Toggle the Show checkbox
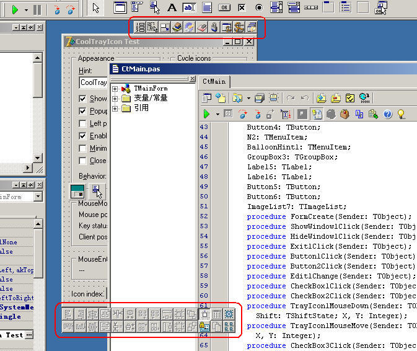Screen dimensions: 417x351 (83, 99)
